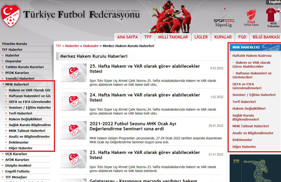Image resolution: width=281 pixels, height=182 pixels.
Task: Open Terfi Haberleri in the right panel
Action: click(x=244, y=102)
